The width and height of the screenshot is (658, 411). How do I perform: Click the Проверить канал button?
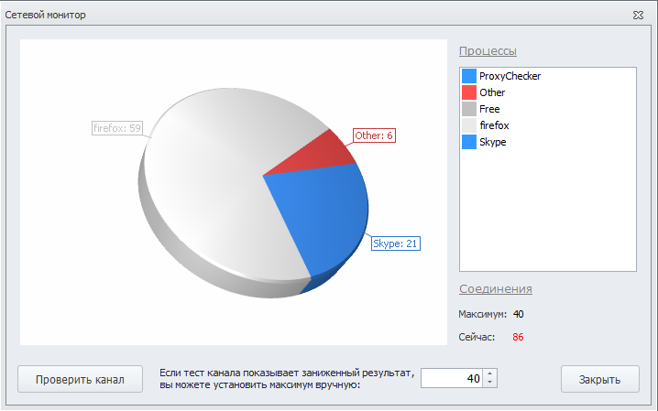[x=80, y=379]
